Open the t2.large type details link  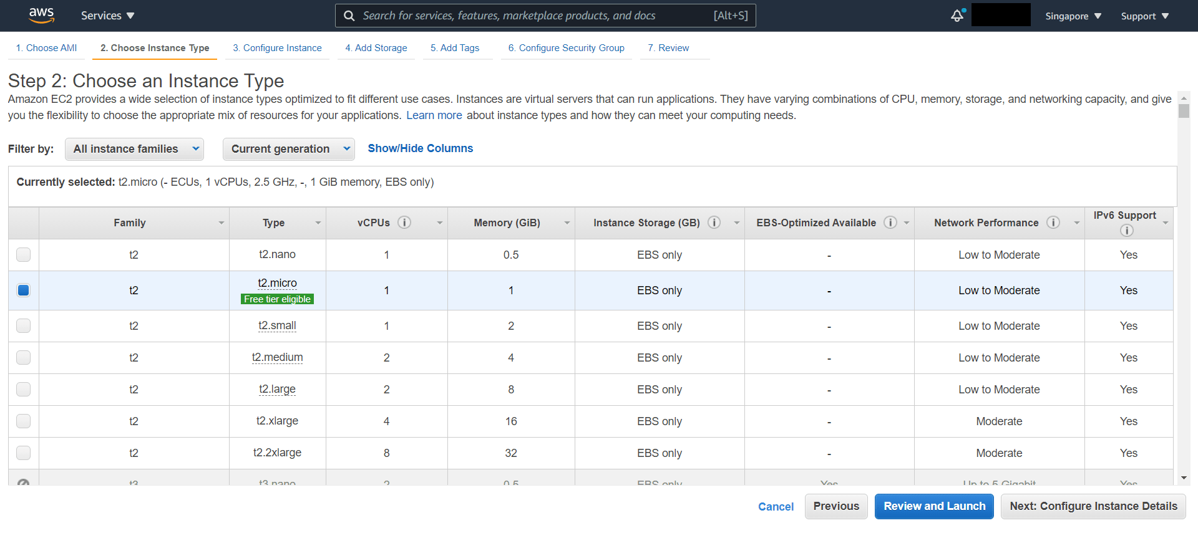(277, 389)
